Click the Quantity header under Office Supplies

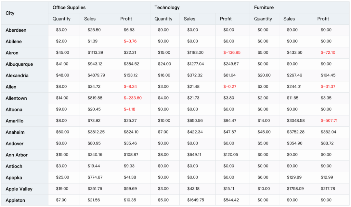[x=61, y=19]
